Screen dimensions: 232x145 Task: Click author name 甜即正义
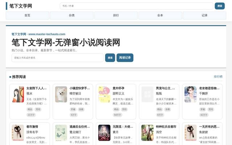click(119, 94)
